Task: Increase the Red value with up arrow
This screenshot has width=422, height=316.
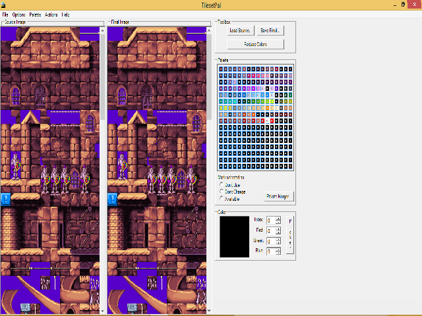Action: pyautogui.click(x=278, y=228)
